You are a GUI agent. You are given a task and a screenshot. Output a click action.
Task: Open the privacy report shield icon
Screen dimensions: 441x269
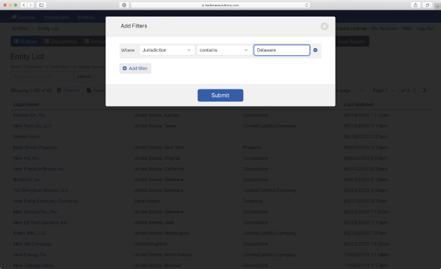tap(124, 5)
